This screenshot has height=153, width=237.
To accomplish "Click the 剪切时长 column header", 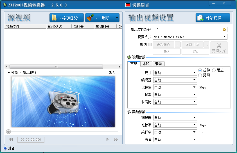I will click(x=105, y=27).
